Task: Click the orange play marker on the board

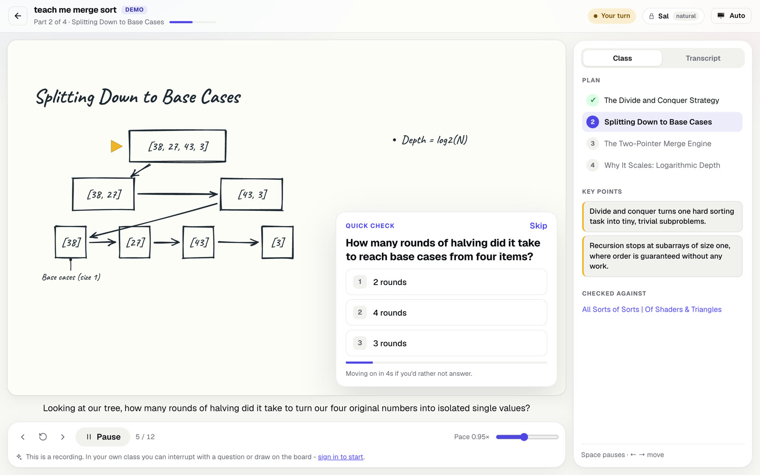Action: tap(116, 146)
